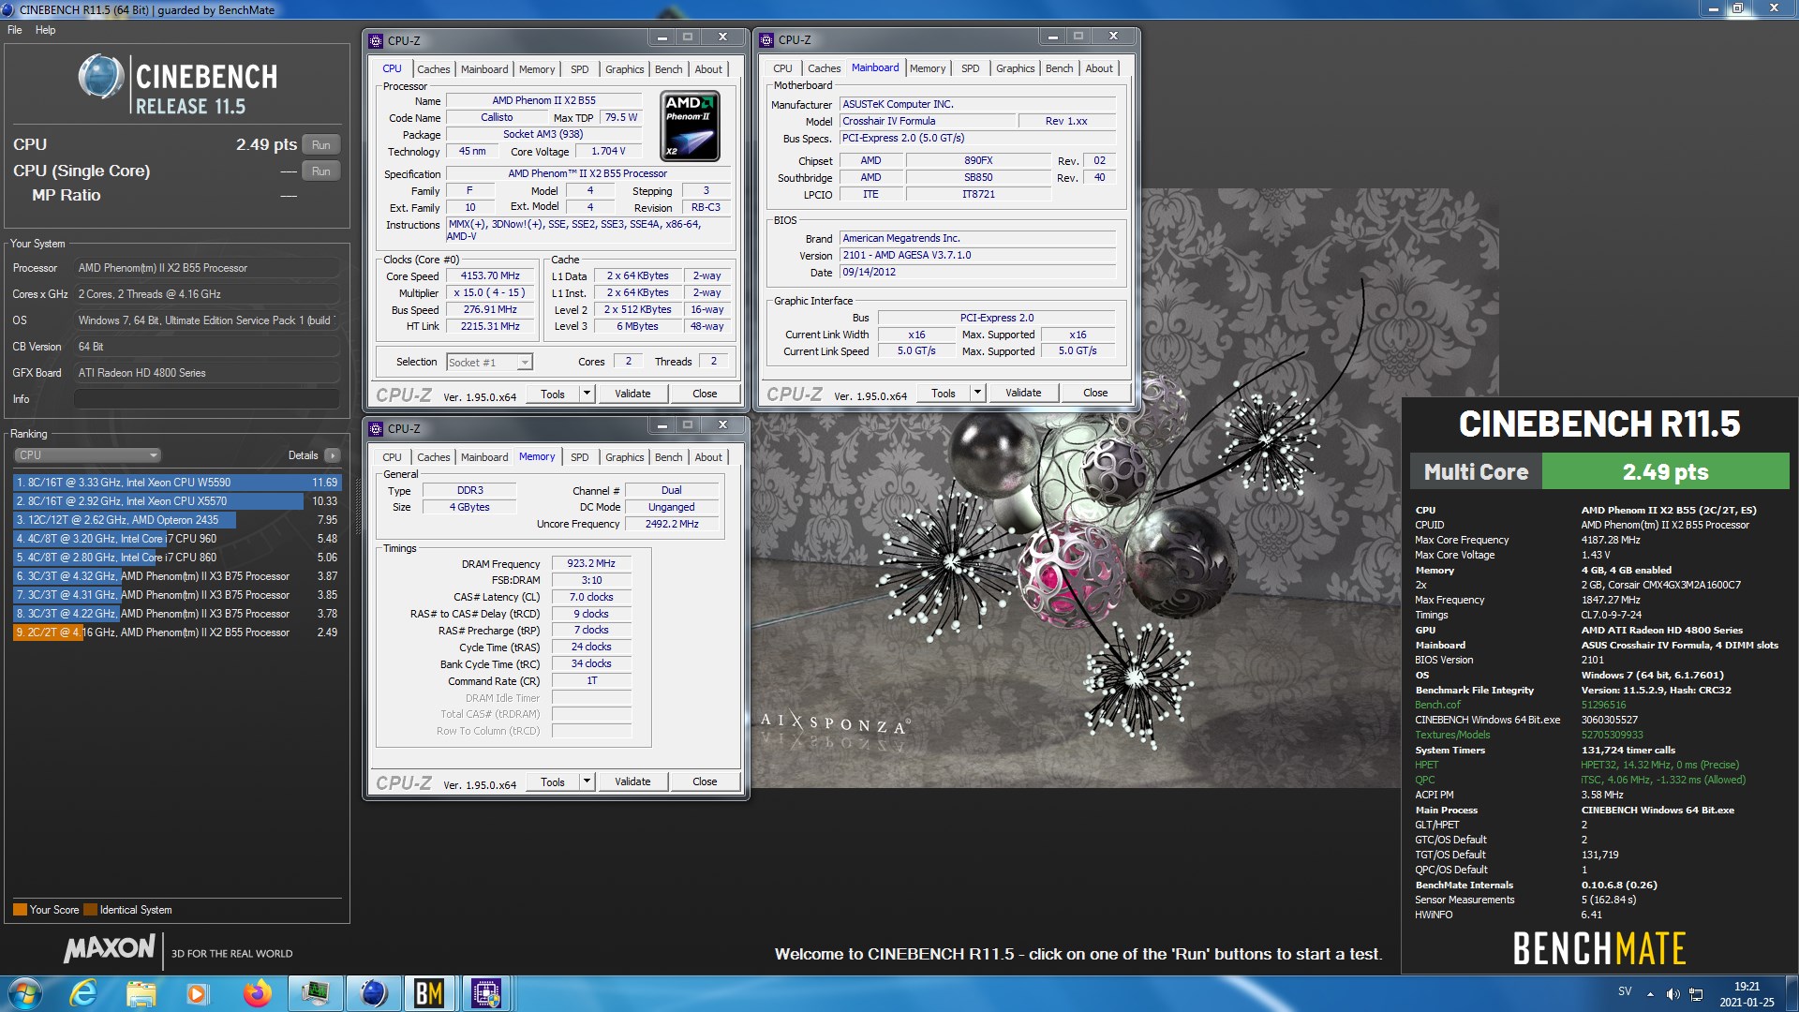1799x1012 pixels.
Task: Click the CPU-Z icon in Memory window titlebar
Action: point(376,428)
